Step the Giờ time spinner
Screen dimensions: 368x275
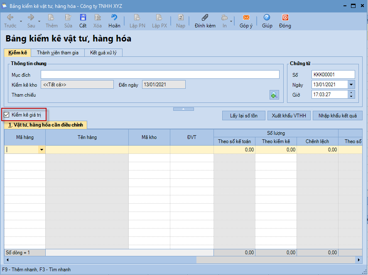pyautogui.click(x=351, y=95)
